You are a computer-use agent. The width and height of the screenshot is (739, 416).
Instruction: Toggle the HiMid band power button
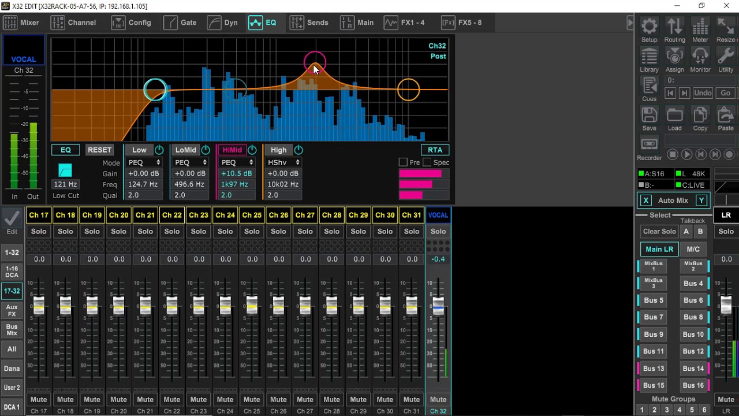(x=252, y=150)
